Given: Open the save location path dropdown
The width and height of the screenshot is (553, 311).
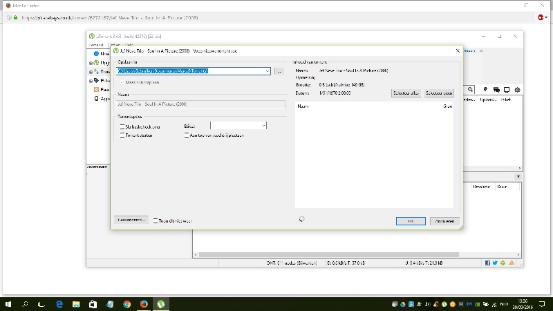Looking at the screenshot, I should [x=267, y=71].
